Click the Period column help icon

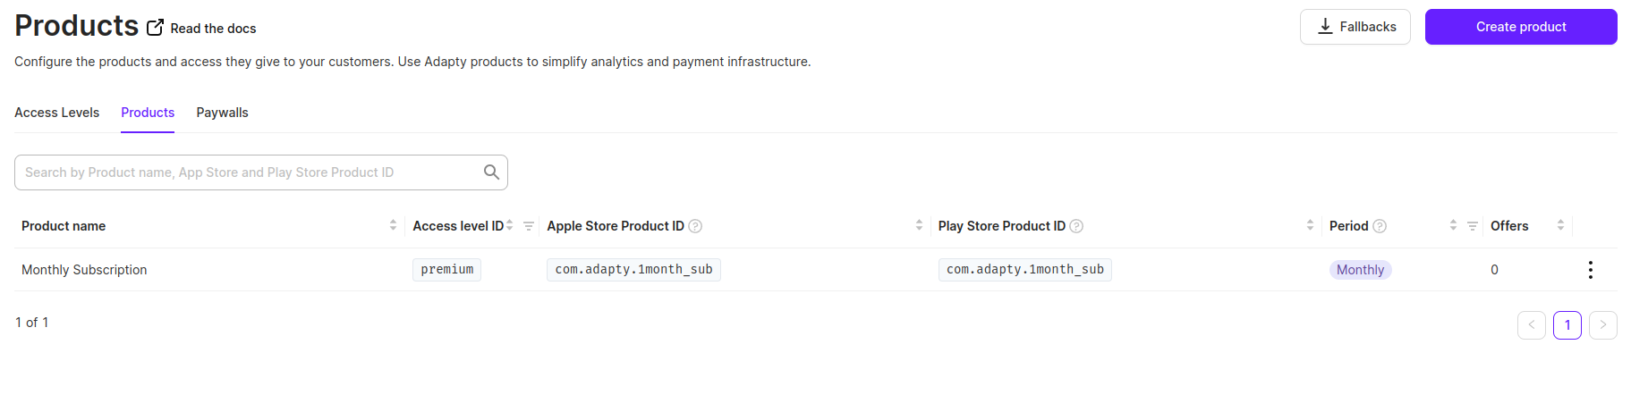[1380, 226]
